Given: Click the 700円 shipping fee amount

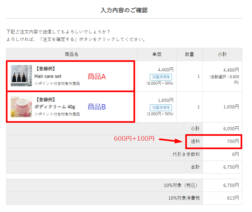Looking at the screenshot, I should click(233, 141).
